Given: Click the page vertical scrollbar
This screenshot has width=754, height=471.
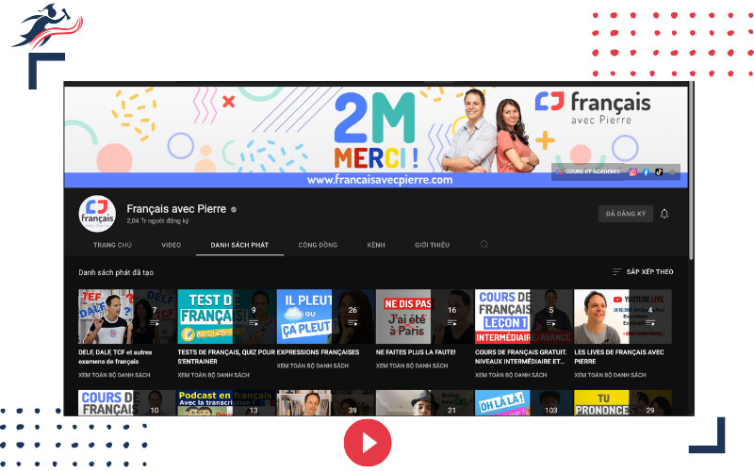Looking at the screenshot, I should (x=691, y=171).
